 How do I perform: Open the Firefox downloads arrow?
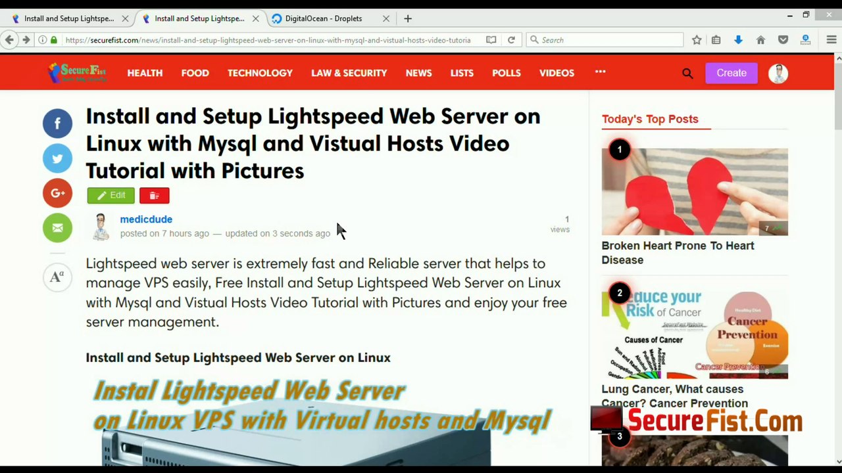click(738, 40)
